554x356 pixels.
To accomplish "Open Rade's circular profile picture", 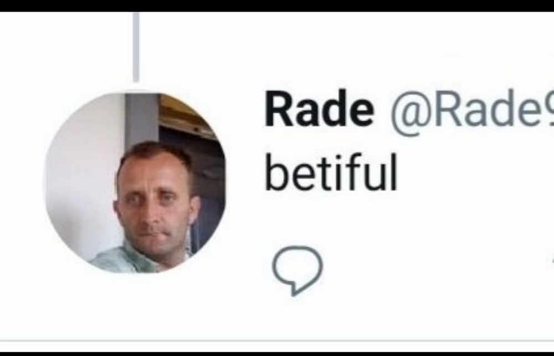I will tap(136, 183).
